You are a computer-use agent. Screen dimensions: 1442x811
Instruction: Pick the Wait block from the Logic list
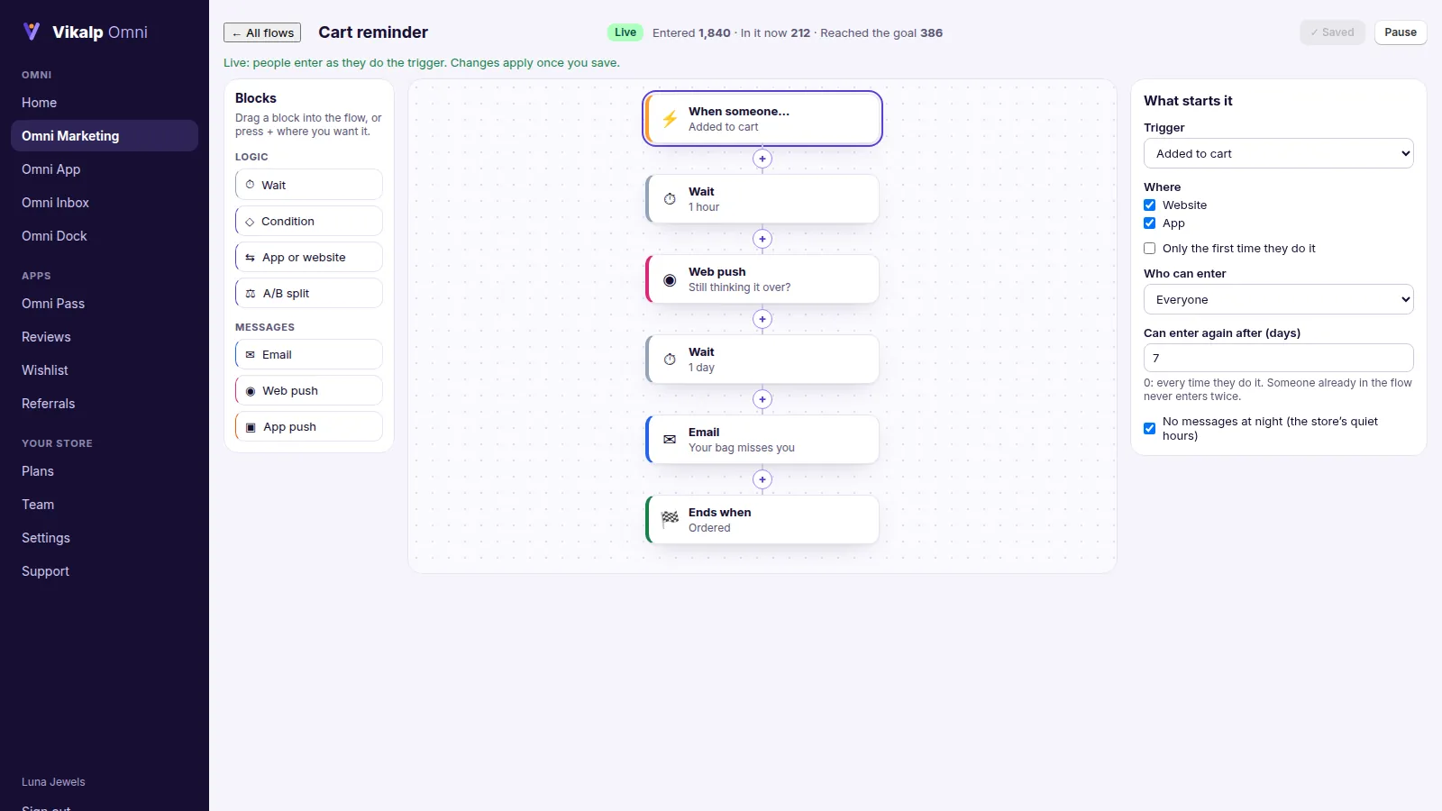[309, 185]
